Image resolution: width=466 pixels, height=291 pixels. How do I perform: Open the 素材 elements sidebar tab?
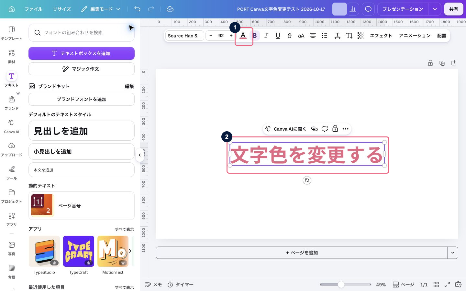[x=12, y=56]
